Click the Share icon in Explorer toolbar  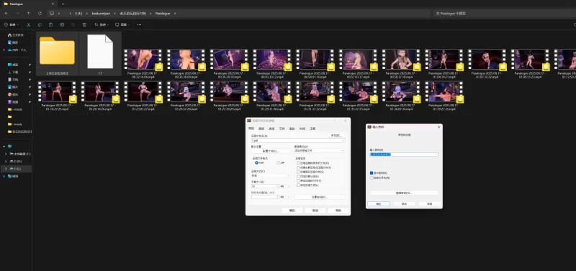tap(73, 24)
